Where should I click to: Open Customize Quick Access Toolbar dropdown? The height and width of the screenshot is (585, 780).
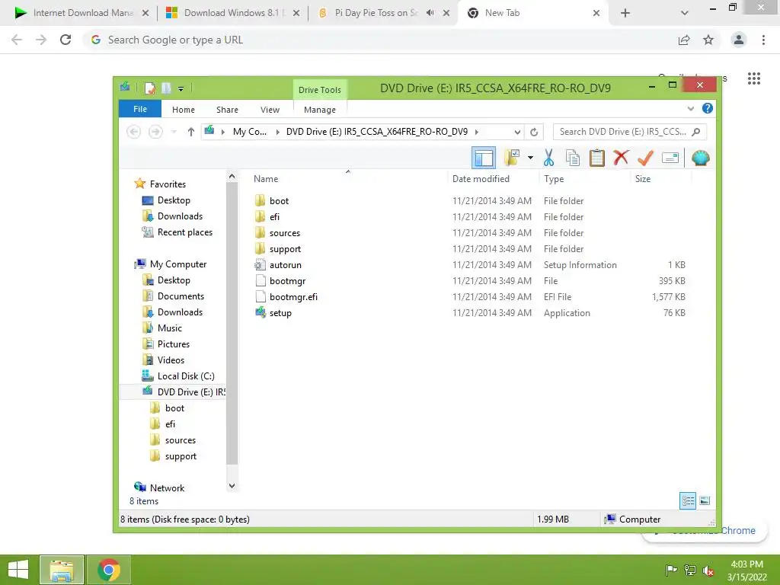point(181,89)
